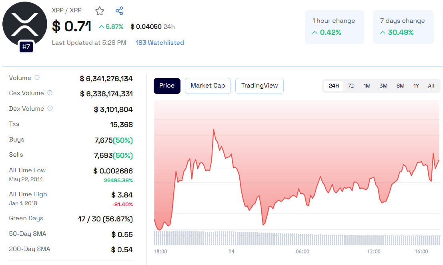This screenshot has height=265, width=443.
Task: Click the price chart peak spike
Action: coord(214,130)
